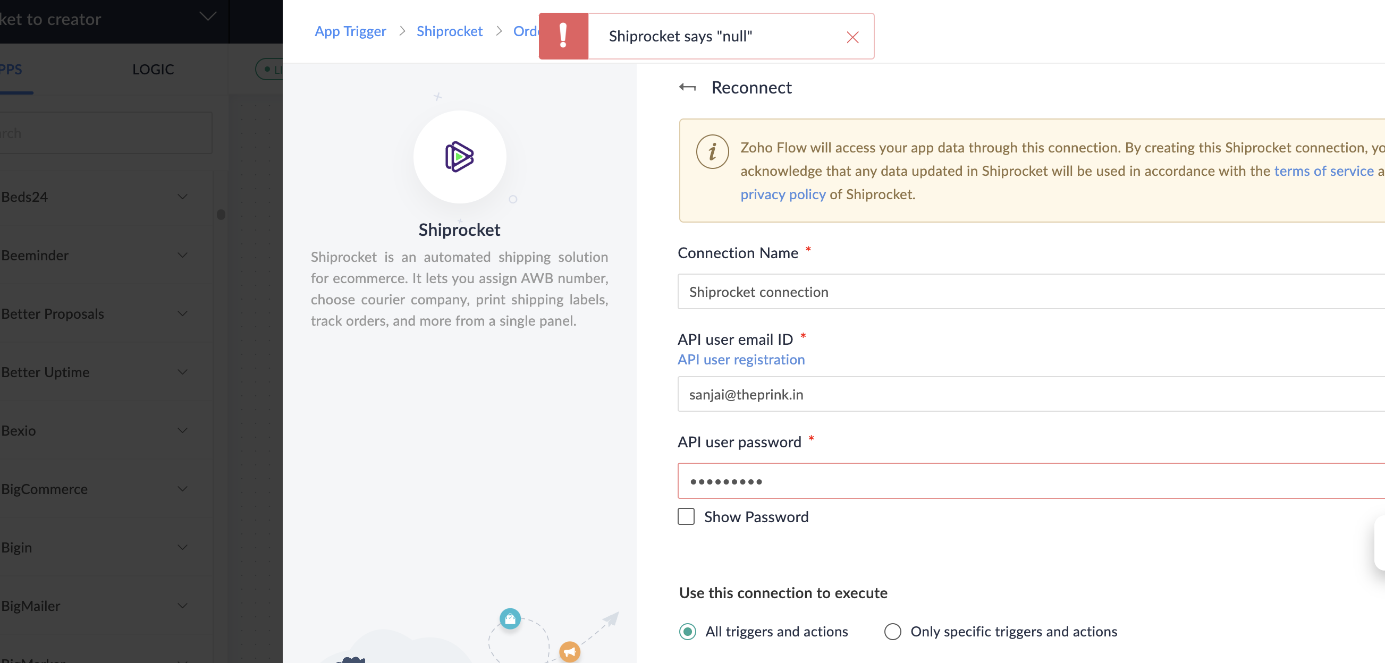Screen dimensions: 1385x663
Task: Click the Connection Name input field
Action: (1021, 292)
